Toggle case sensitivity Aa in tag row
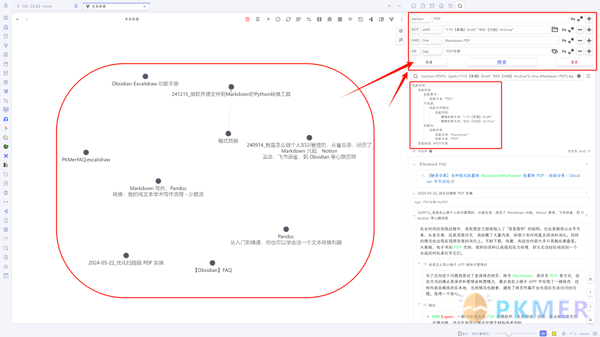600x337 pixels. (564, 51)
